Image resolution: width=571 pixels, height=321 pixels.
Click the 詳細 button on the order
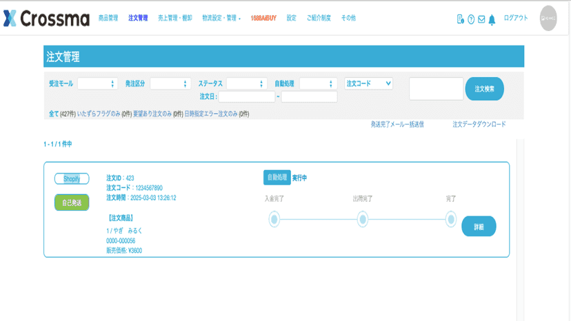pyautogui.click(x=479, y=227)
